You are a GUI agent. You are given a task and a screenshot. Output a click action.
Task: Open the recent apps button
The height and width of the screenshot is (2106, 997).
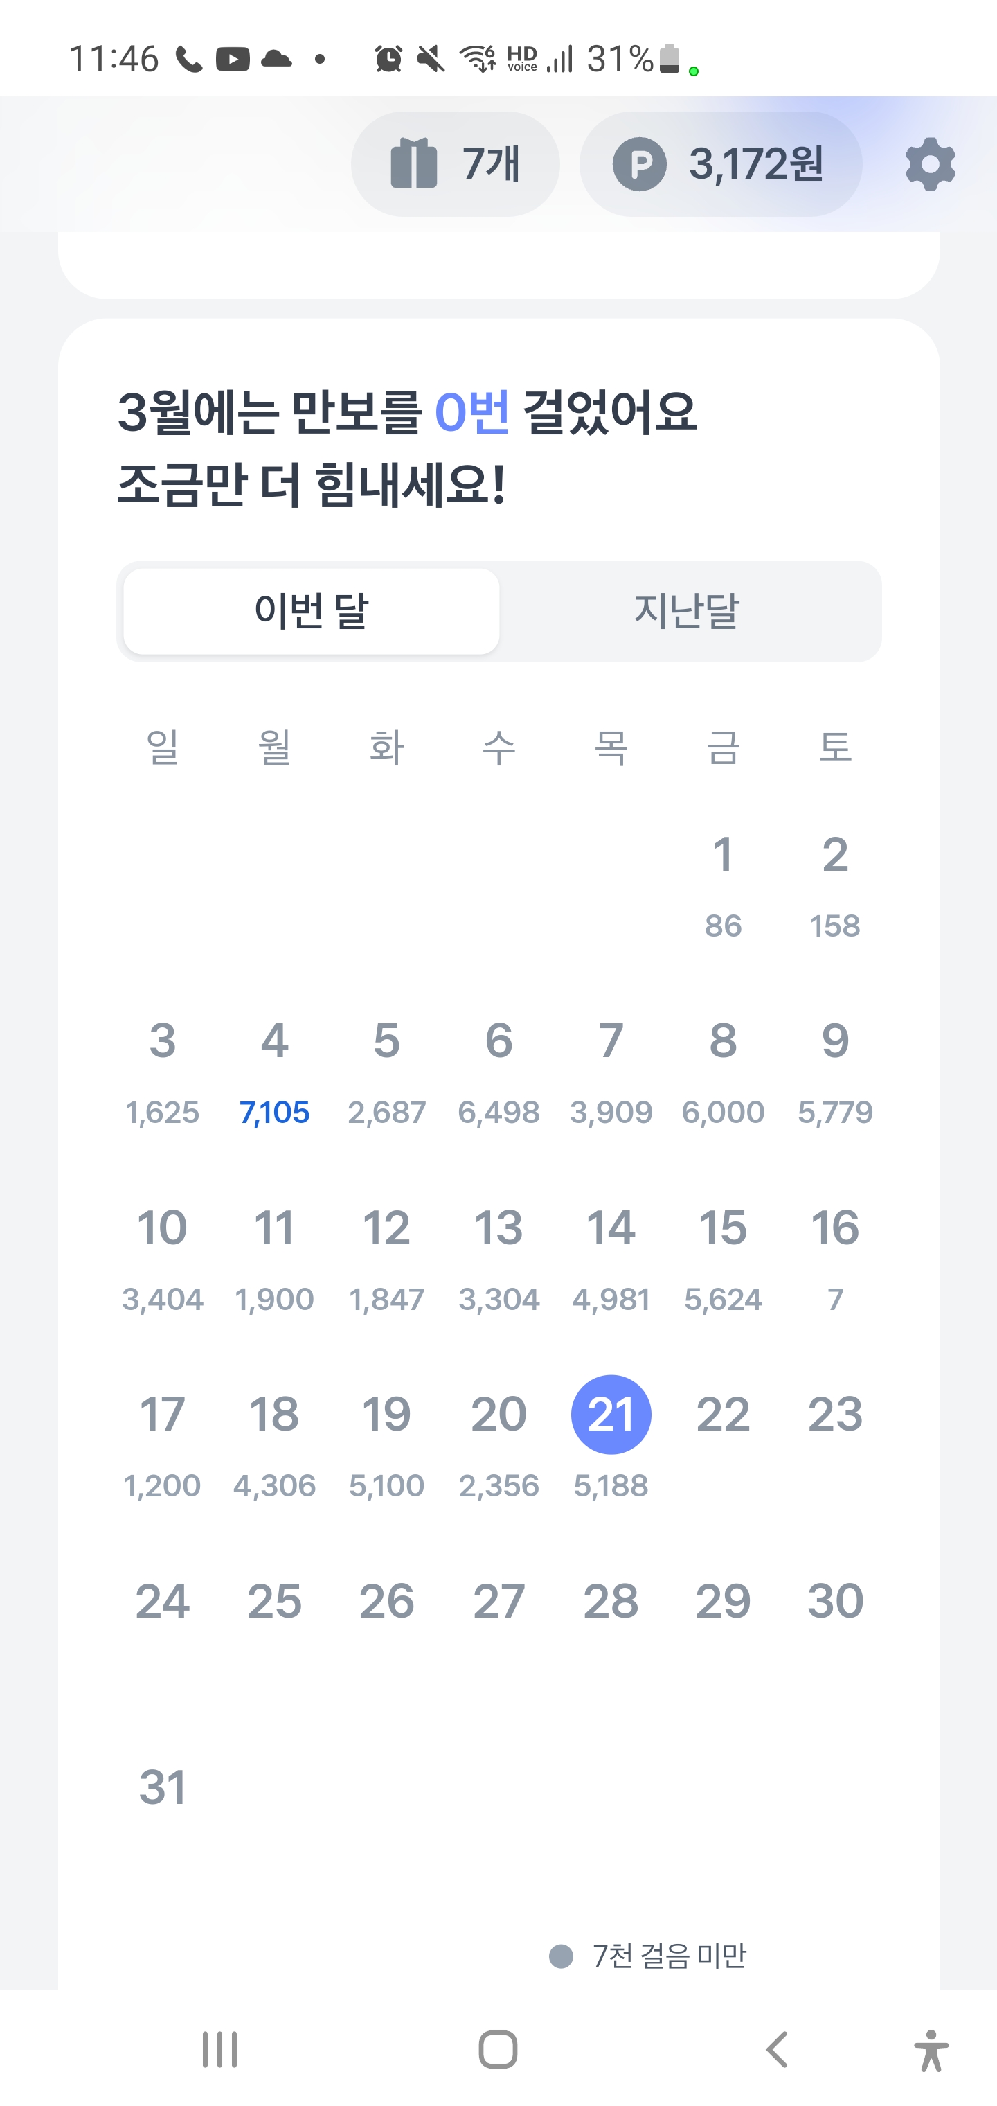click(x=220, y=2049)
